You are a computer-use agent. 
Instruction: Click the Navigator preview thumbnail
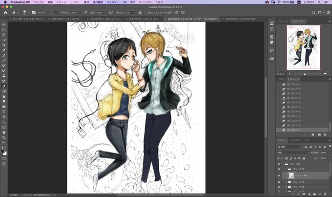pyautogui.click(x=303, y=48)
